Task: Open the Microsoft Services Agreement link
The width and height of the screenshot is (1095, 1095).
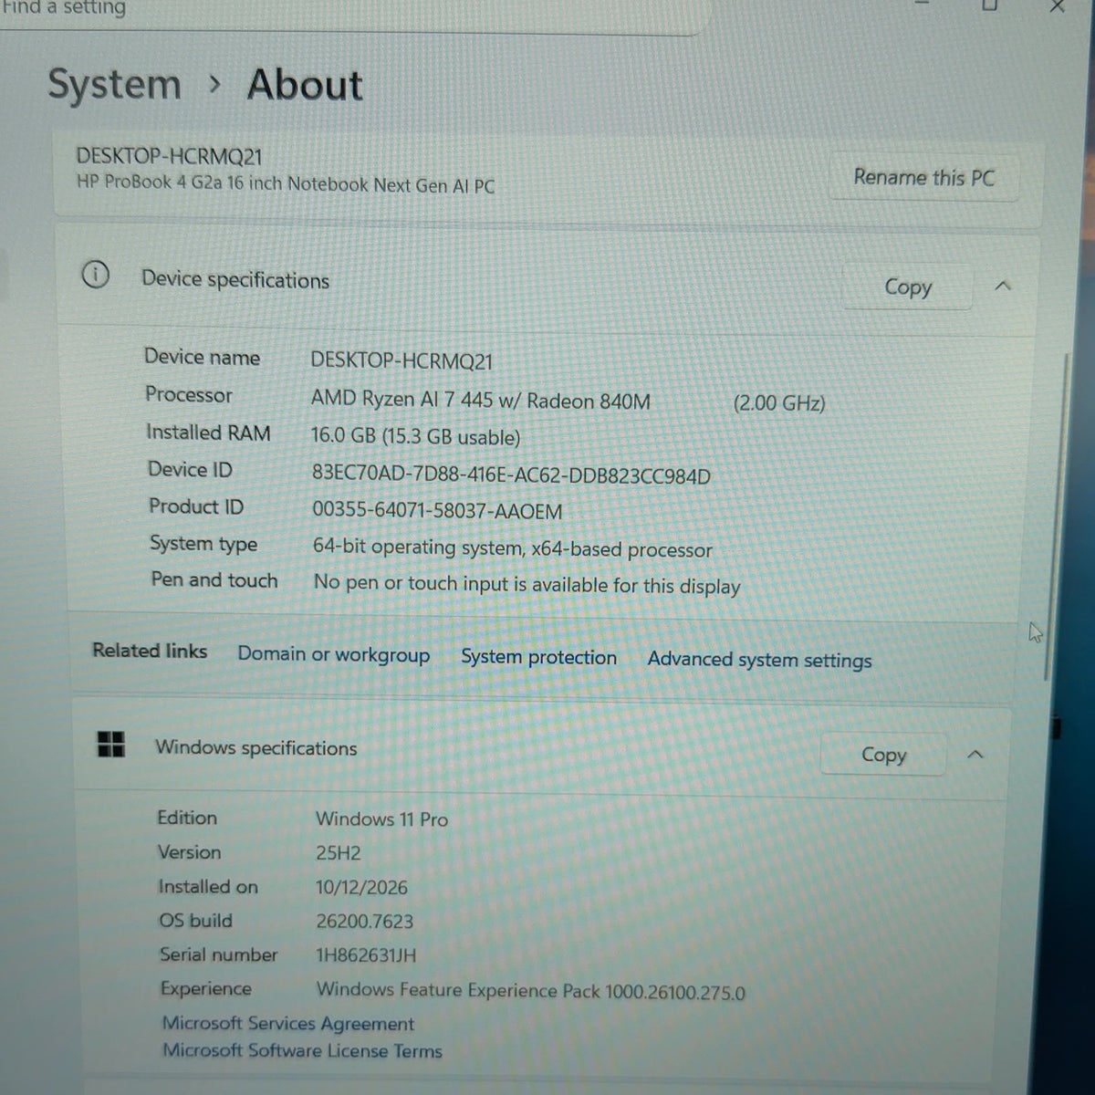Action: (x=288, y=1024)
